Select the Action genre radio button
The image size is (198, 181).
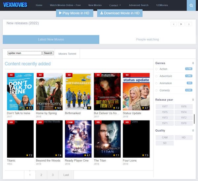pyautogui.click(x=156, y=69)
